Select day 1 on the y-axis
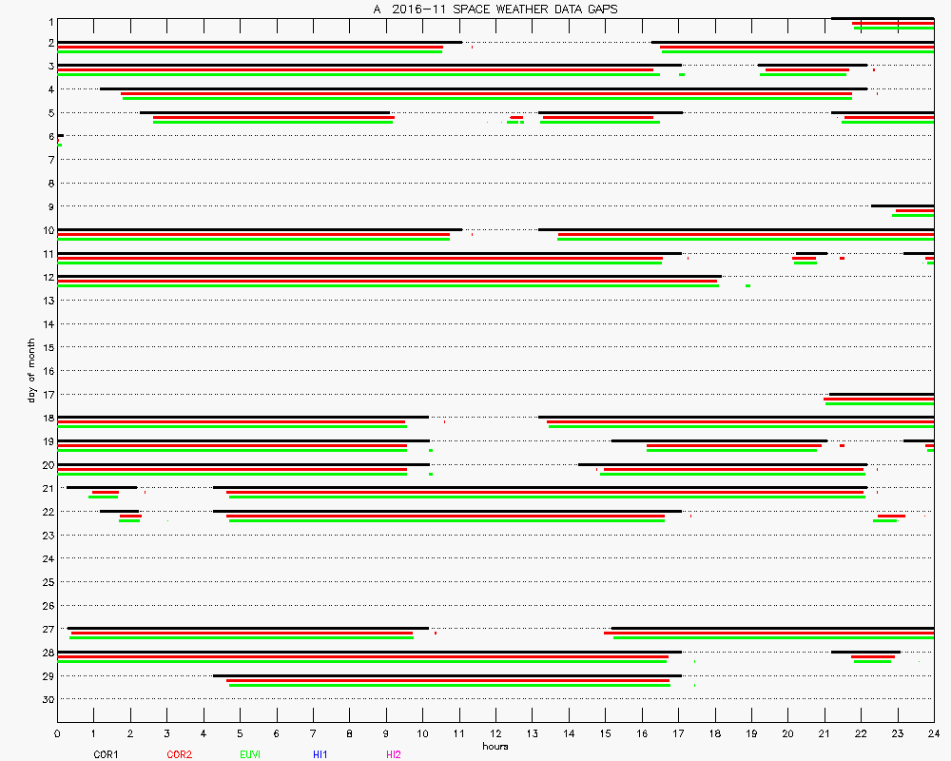The width and height of the screenshot is (951, 761). pyautogui.click(x=48, y=21)
